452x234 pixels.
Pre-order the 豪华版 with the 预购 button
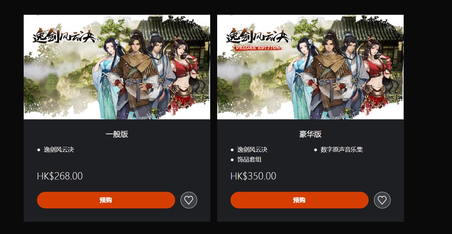pyautogui.click(x=300, y=200)
